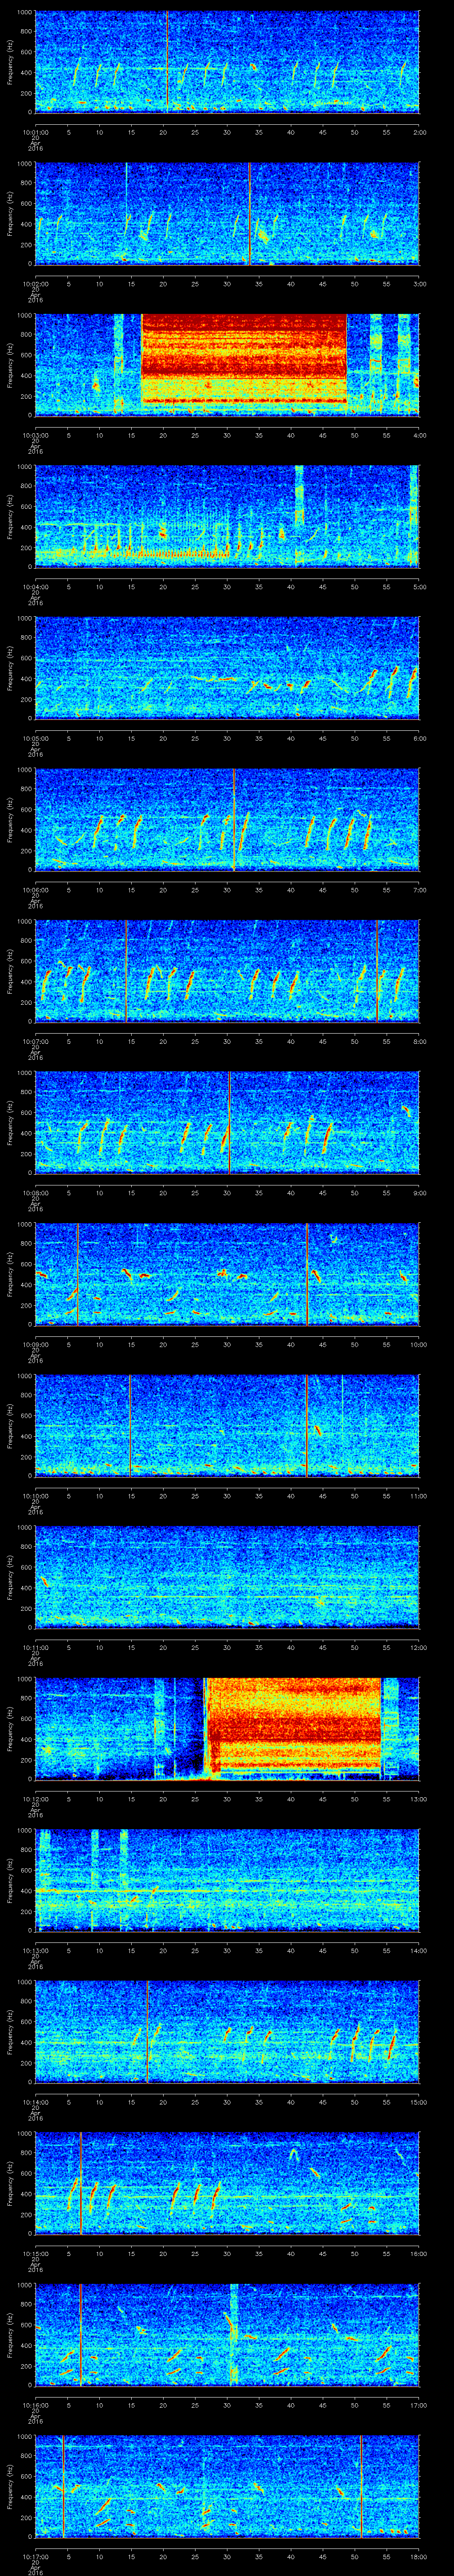Click the '10:12:00' start time label

(35, 1799)
